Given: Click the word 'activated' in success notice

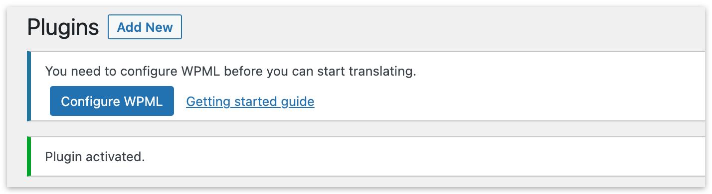Looking at the screenshot, I should (116, 157).
